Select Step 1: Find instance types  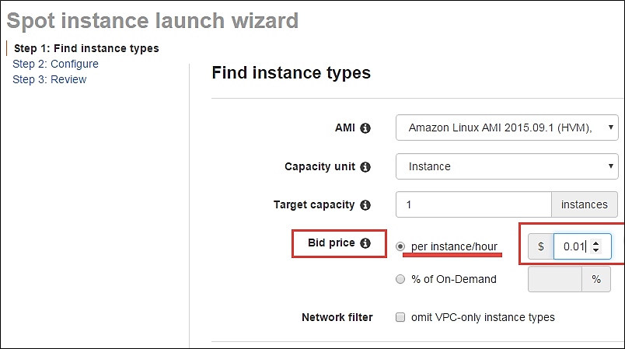[86, 48]
